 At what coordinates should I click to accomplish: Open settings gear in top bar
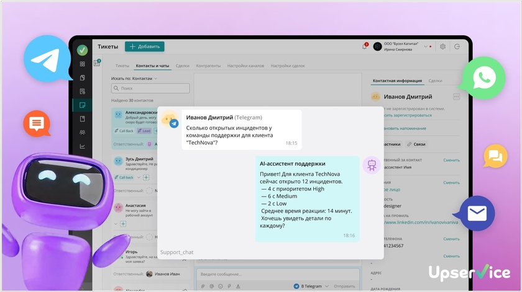click(x=442, y=46)
